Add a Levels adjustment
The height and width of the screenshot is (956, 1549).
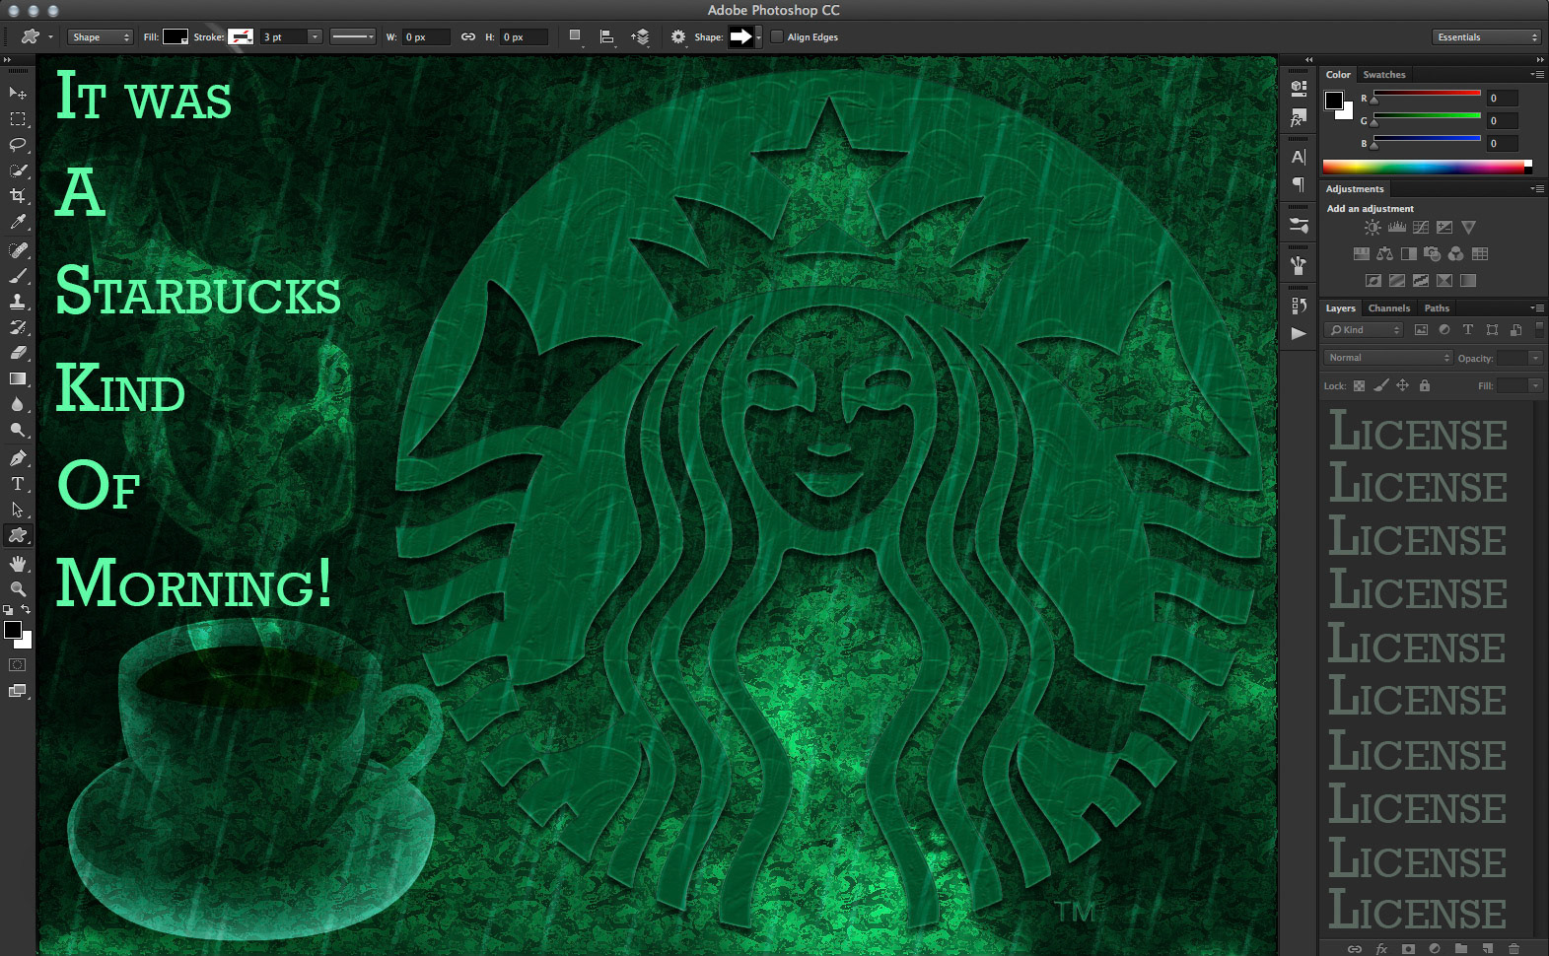click(x=1397, y=228)
